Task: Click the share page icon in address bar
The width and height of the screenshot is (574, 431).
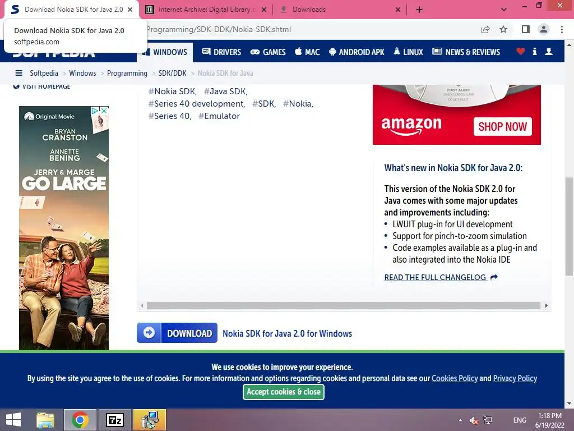Action: [485, 29]
